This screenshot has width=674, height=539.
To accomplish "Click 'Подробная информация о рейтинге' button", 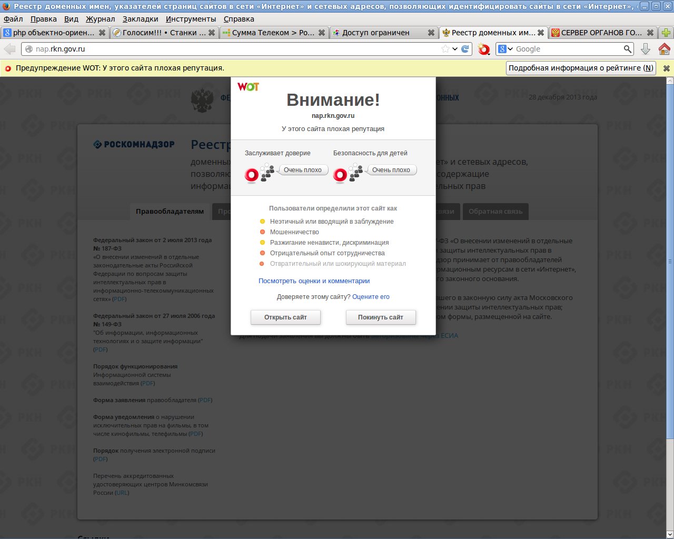I will (581, 68).
